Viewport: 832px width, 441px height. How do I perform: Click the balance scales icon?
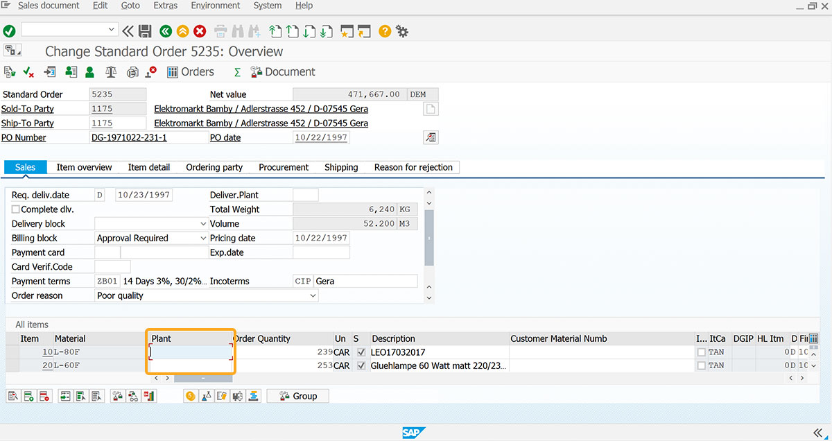pyautogui.click(x=111, y=71)
